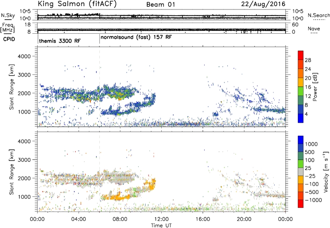Select Slant Range label of the velocity panel
This screenshot has height=228, width=330.
[12, 172]
